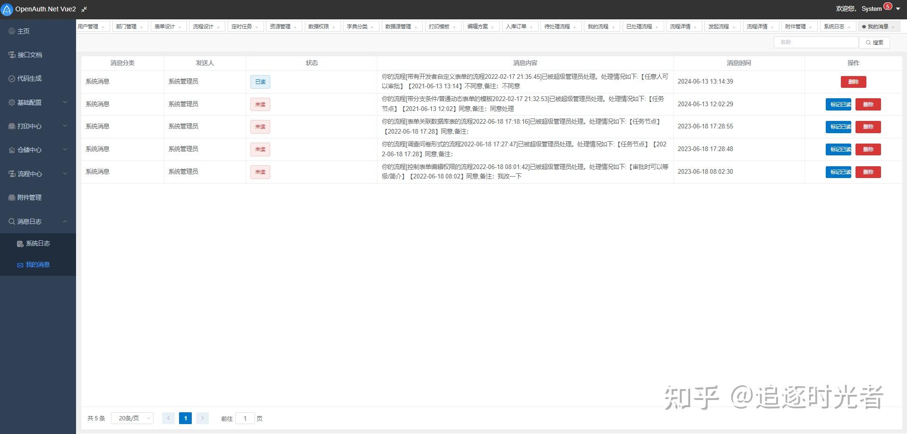The height and width of the screenshot is (434, 907).
Task: Switch to the 用户管理 tab
Action: click(89, 26)
